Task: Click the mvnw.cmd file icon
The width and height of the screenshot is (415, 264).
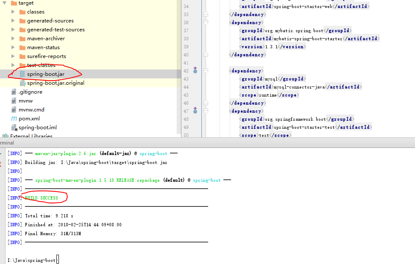Action: (x=14, y=109)
